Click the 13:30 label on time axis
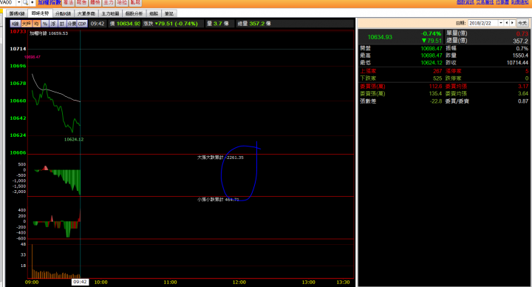This screenshot has height=287, width=532. click(343, 283)
